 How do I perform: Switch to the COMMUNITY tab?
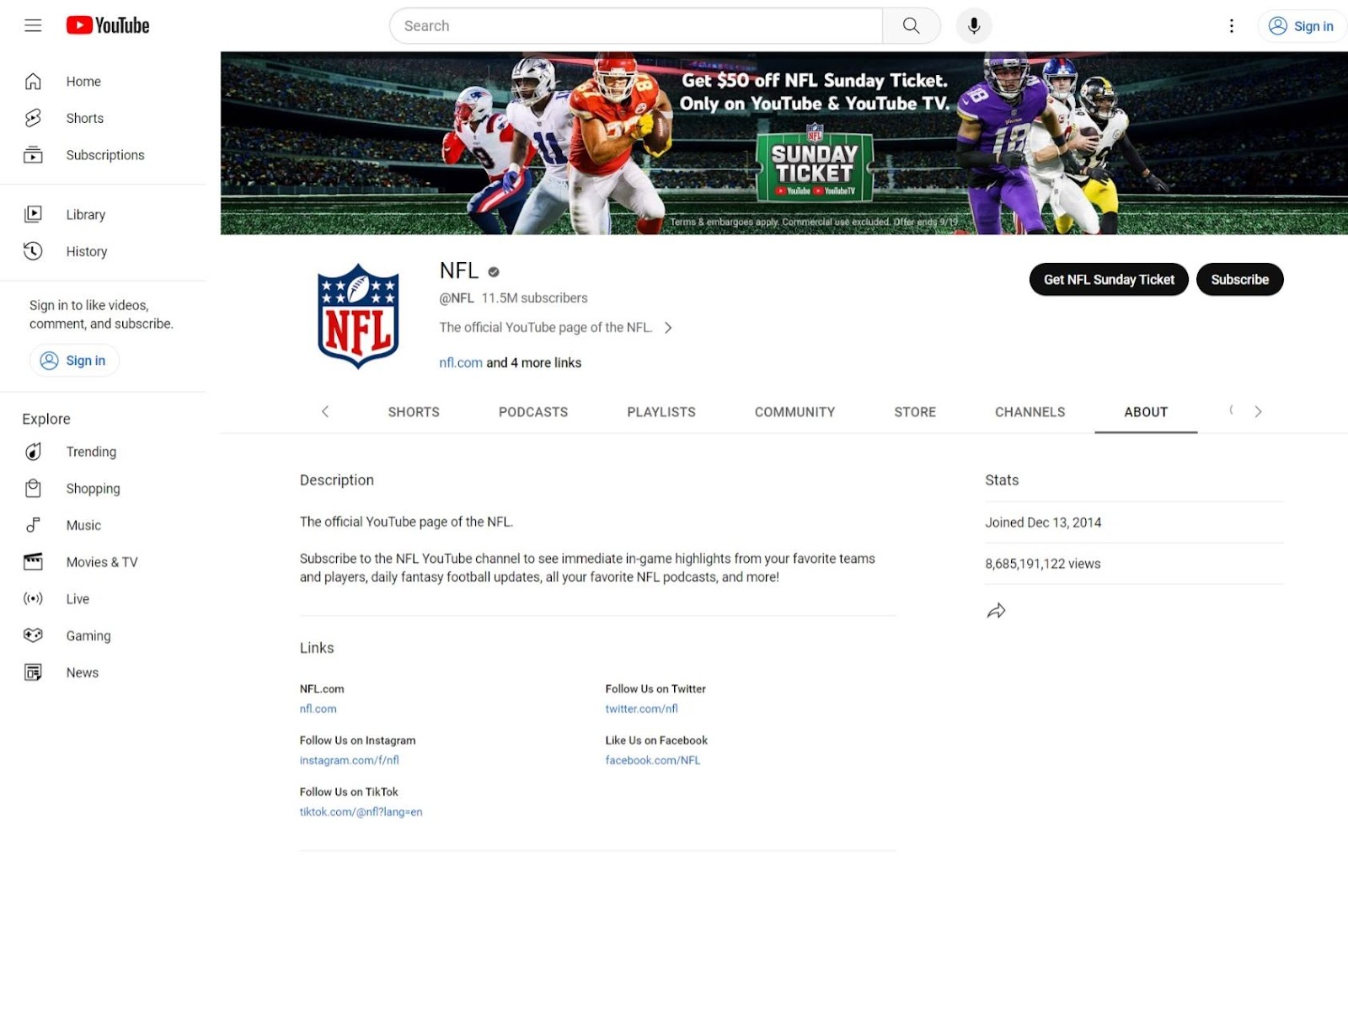794,412
